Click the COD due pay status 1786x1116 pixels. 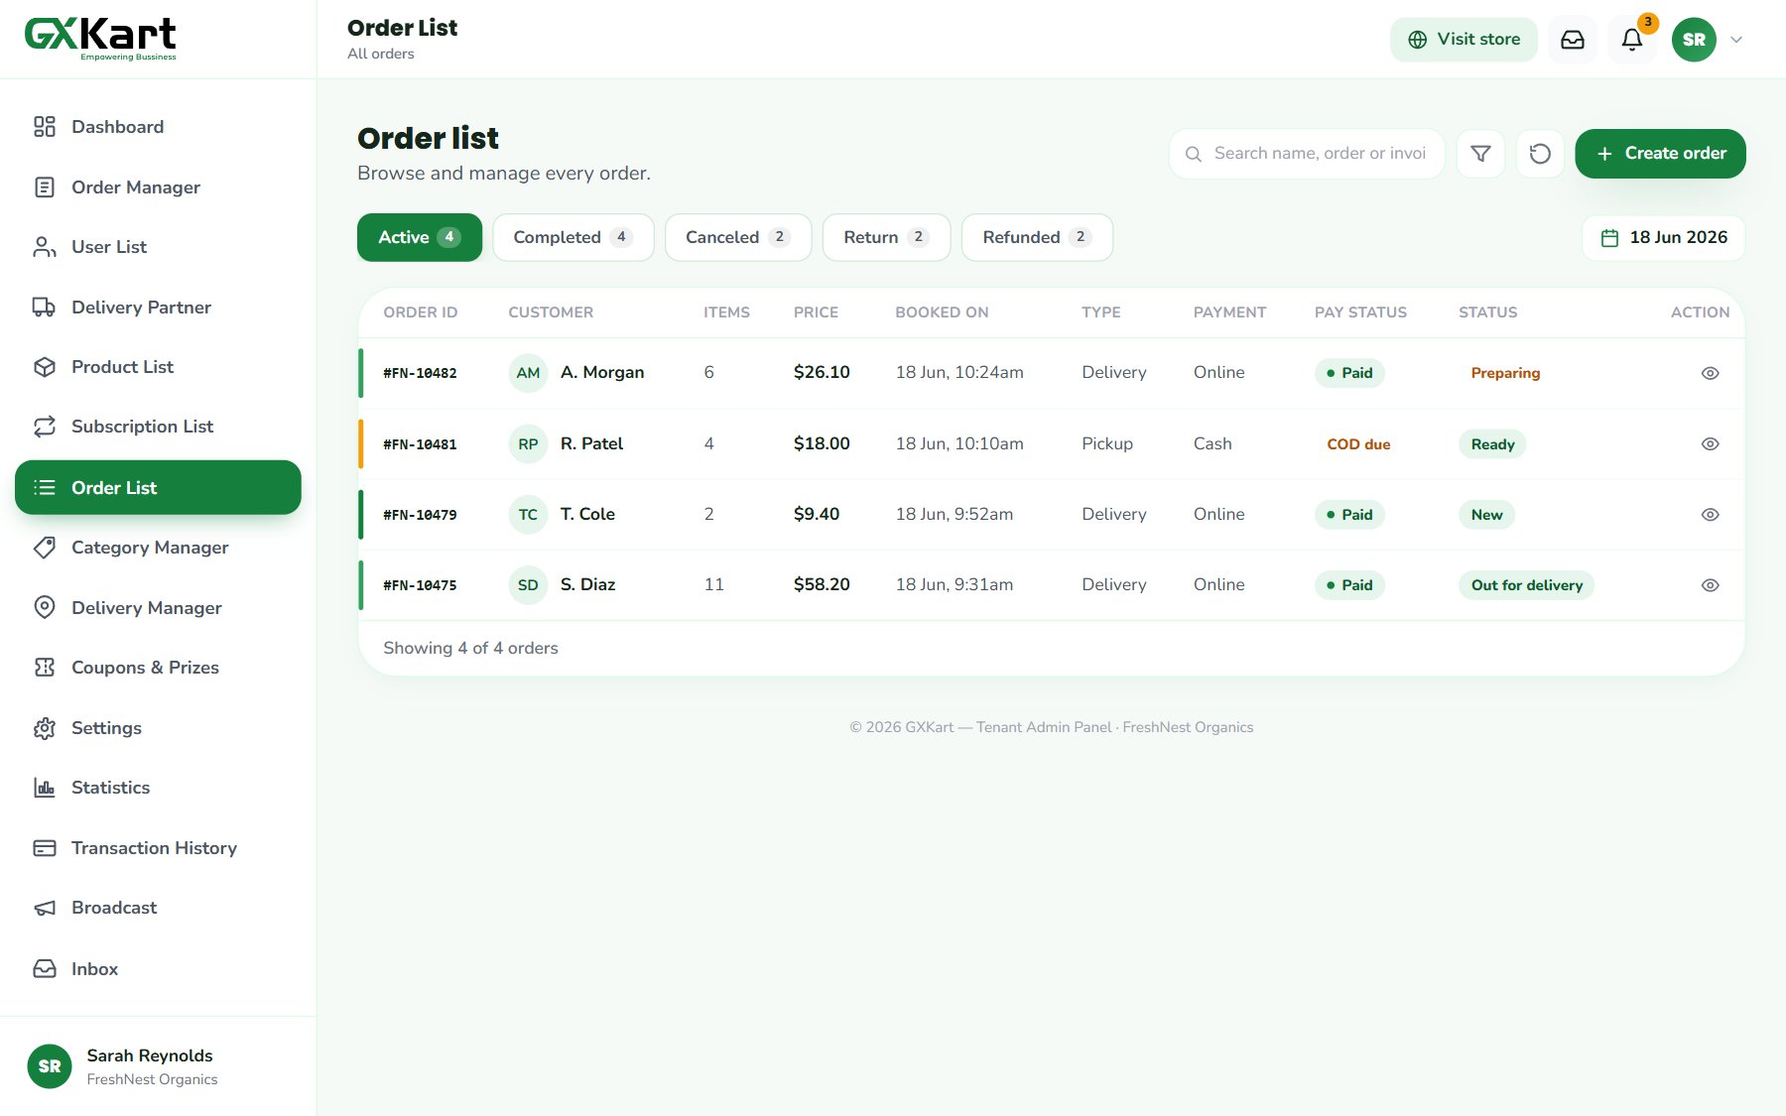point(1358,444)
